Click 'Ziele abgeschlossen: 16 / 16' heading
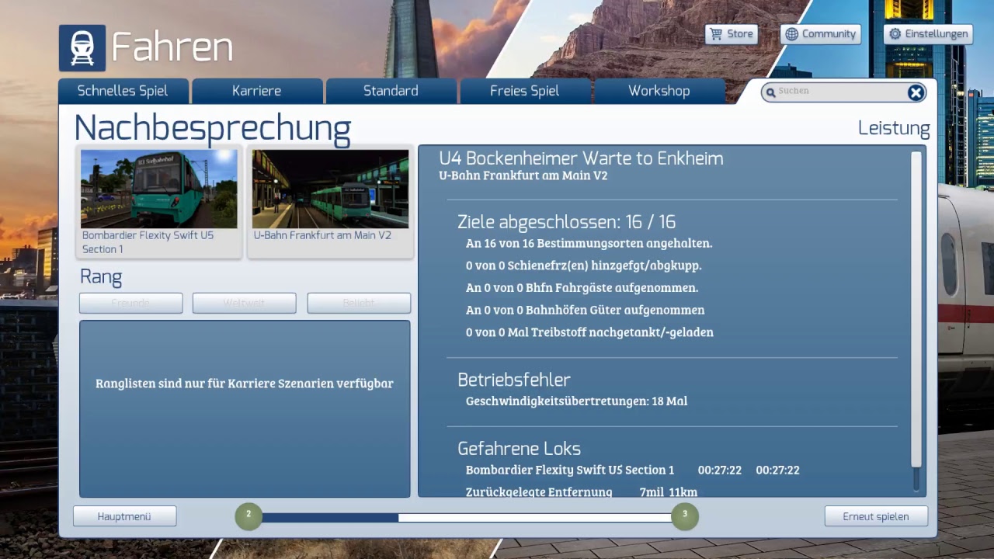Screen dimensions: 994x559 (x=567, y=222)
